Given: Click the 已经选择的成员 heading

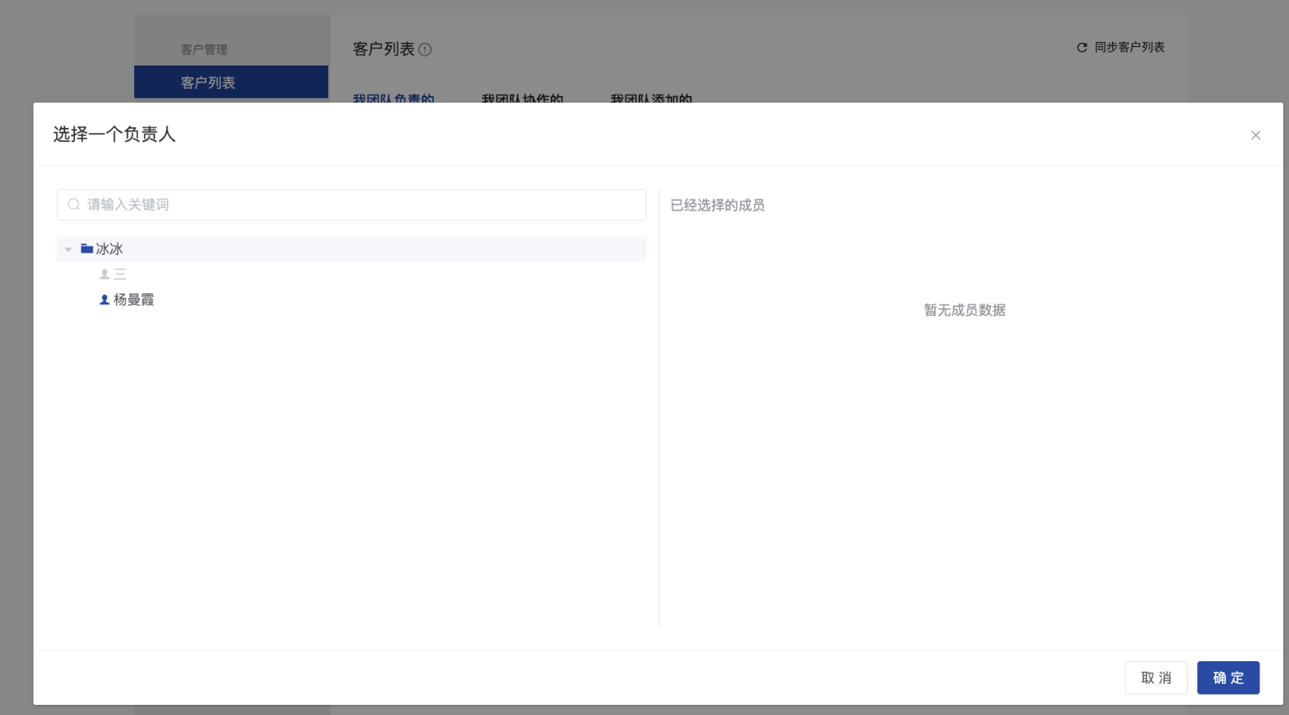Looking at the screenshot, I should pos(717,205).
